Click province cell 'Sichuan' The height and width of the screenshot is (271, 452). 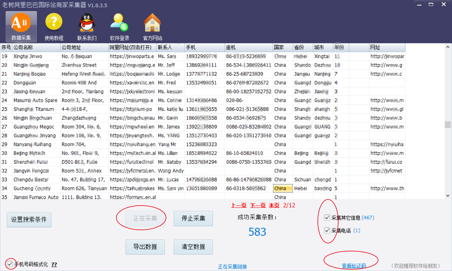click(303, 180)
